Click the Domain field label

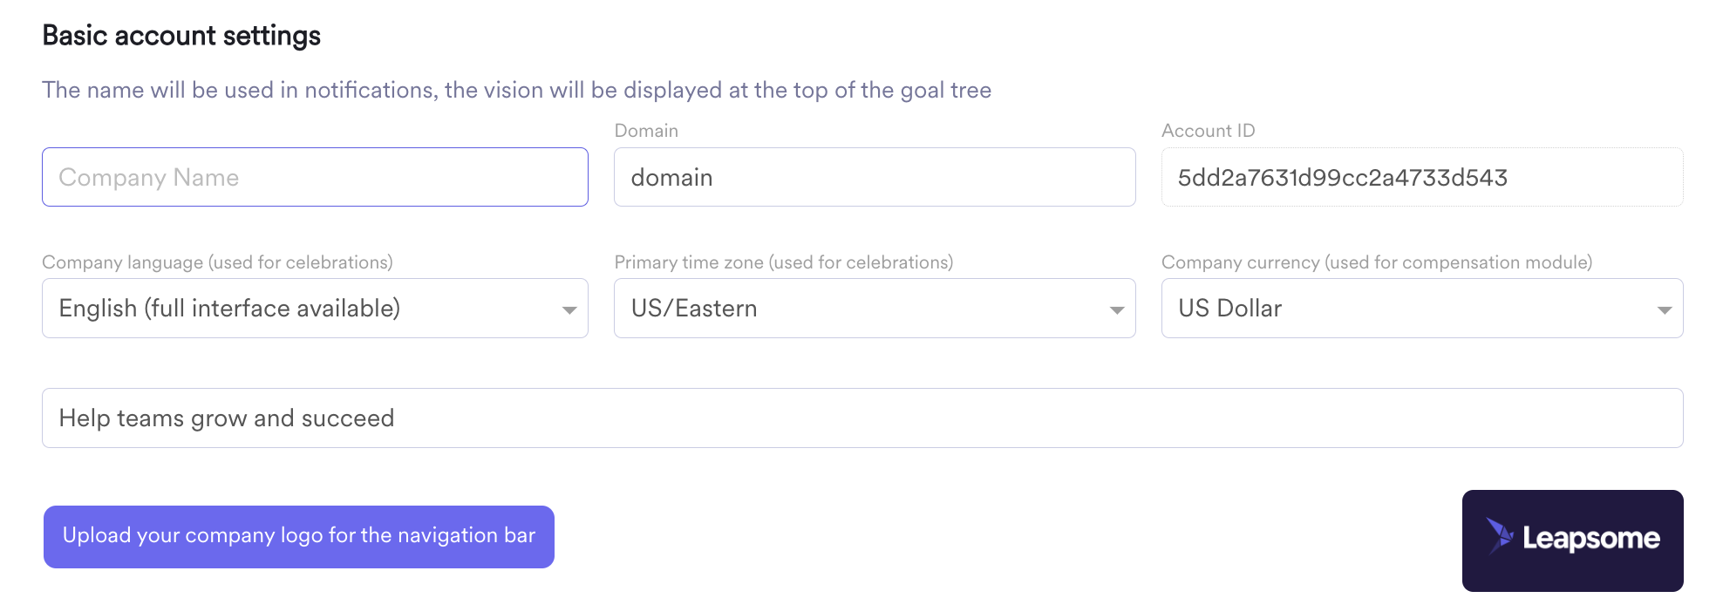click(x=646, y=131)
